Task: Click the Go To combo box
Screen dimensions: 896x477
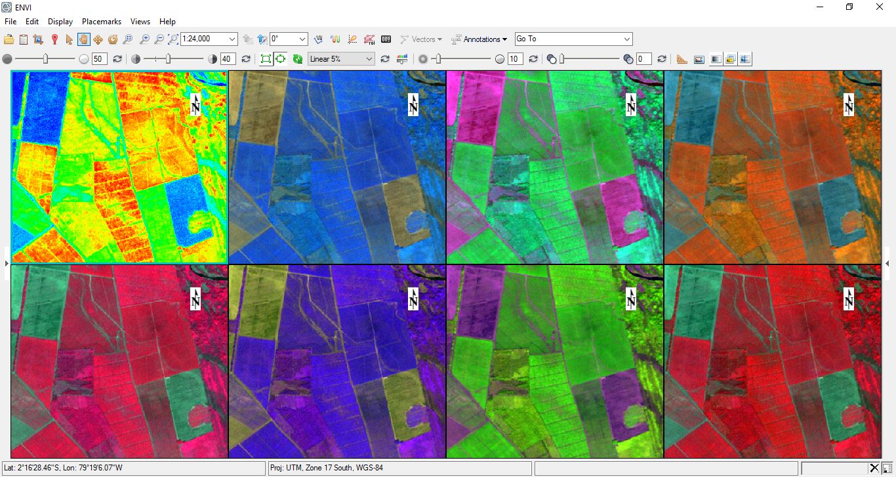Action: click(573, 39)
